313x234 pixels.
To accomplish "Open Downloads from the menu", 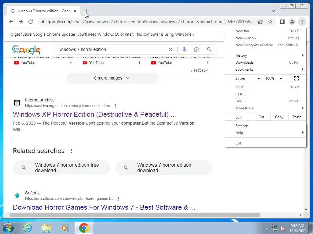I will [x=266, y=62].
